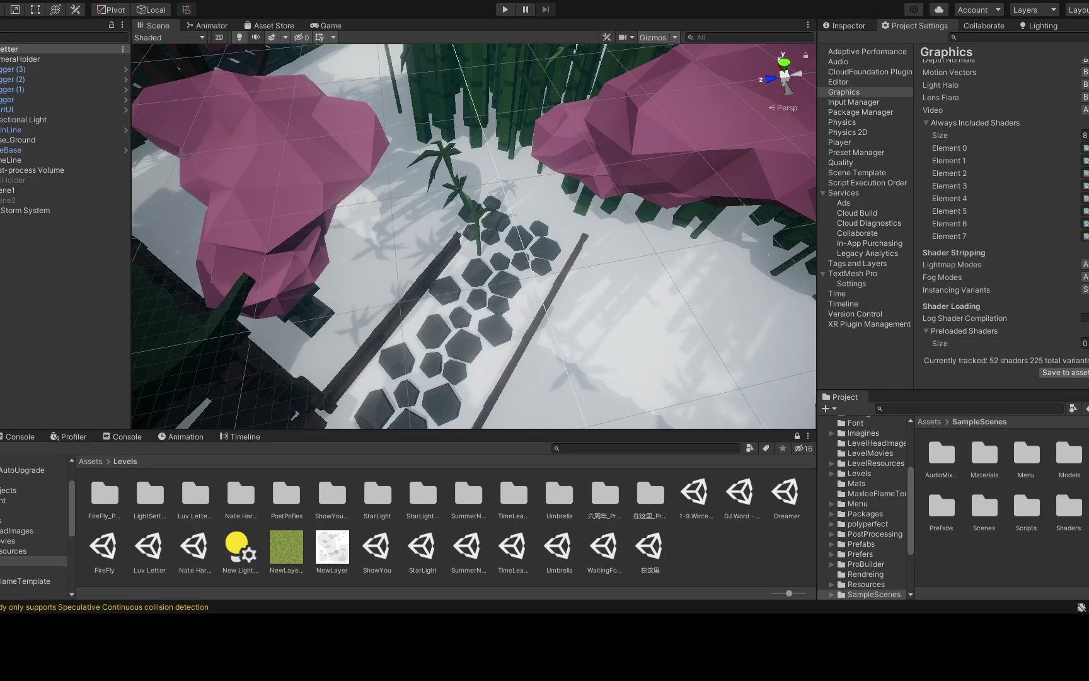Image resolution: width=1089 pixels, height=681 pixels.
Task: Select the Rect transform tool
Action: point(35,9)
